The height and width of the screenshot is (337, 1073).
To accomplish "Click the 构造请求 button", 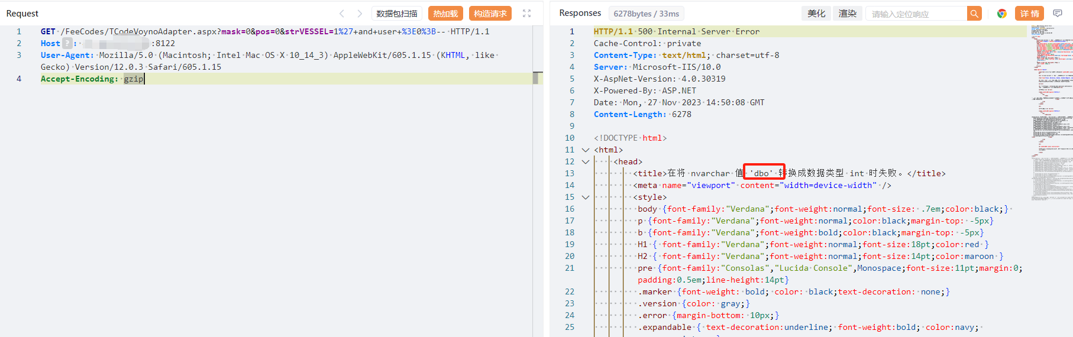I will (490, 14).
